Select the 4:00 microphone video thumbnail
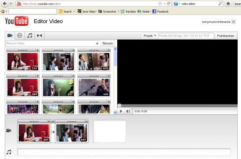 click(93, 87)
